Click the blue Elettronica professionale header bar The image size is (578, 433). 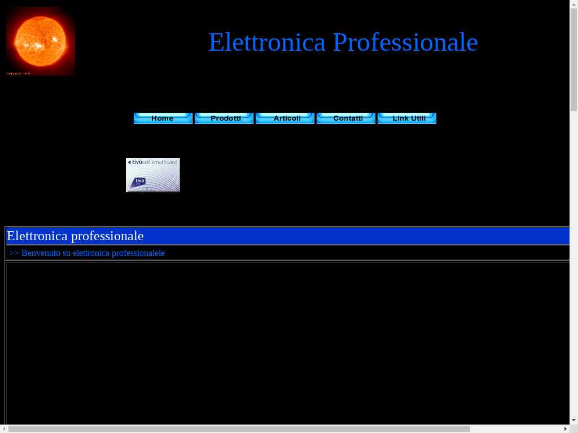339,236
